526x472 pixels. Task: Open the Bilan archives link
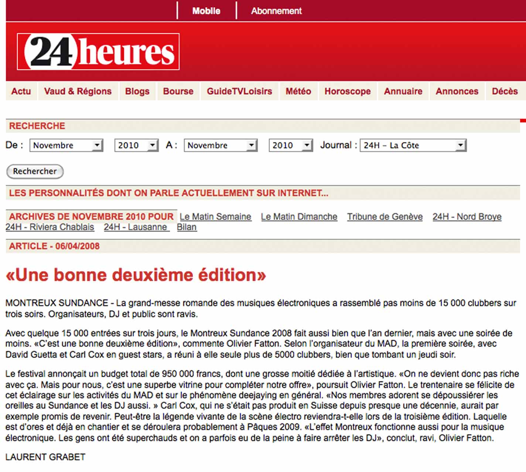click(187, 227)
